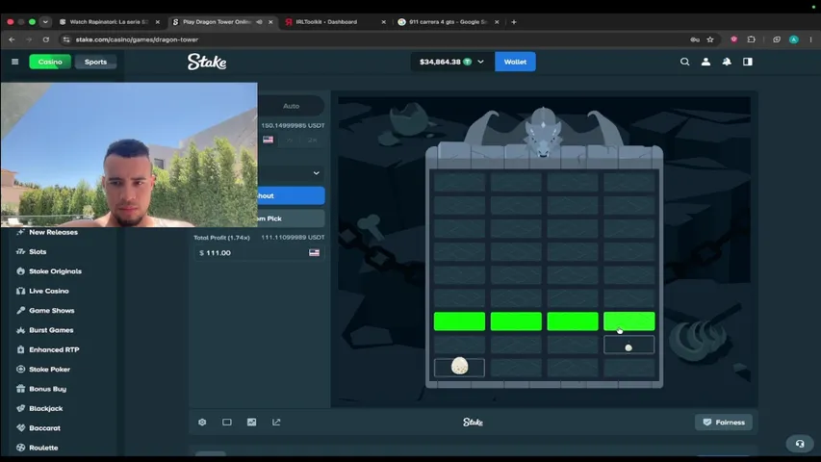Switch to the Casino toggle
The image size is (821, 462).
tap(50, 62)
